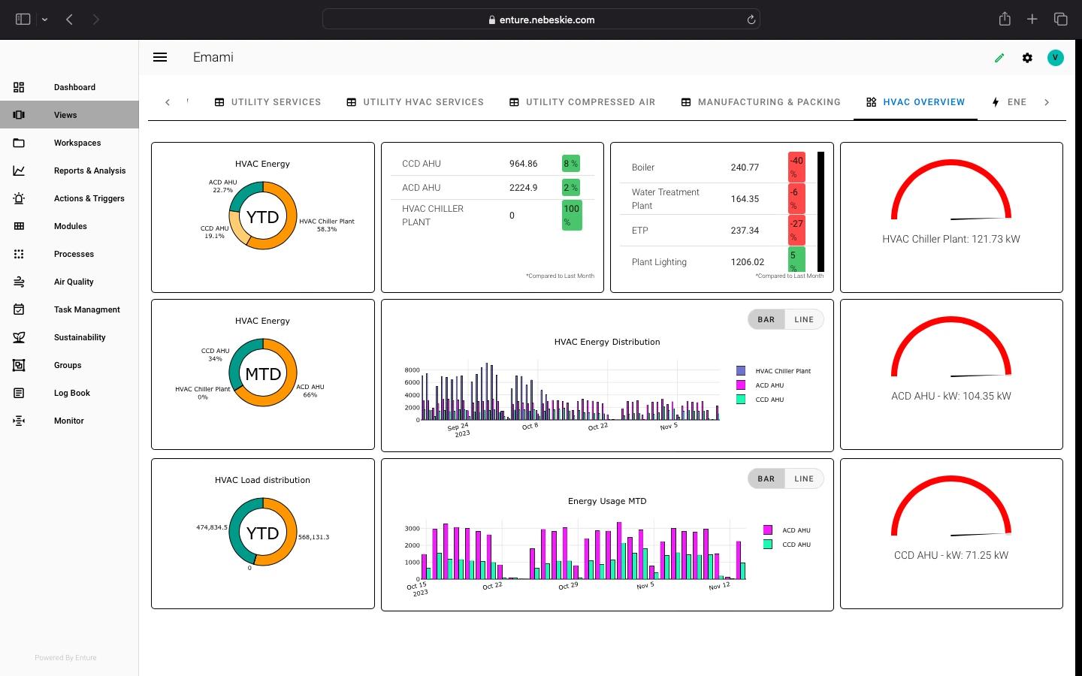The height and width of the screenshot is (676, 1082).
Task: Switch Energy Usage MTD chart to LINE
Action: 803,478
